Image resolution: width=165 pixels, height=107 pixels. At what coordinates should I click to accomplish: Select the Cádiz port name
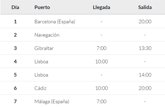pyautogui.click(x=41, y=88)
